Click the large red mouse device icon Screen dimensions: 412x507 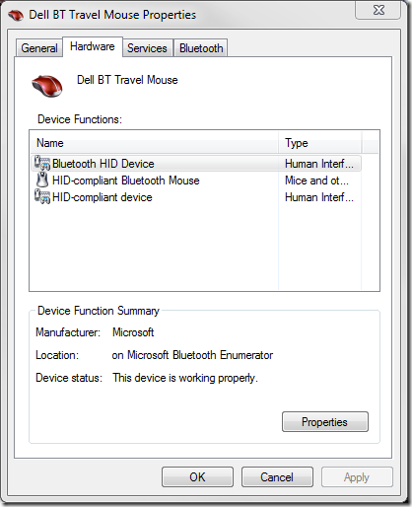pos(47,86)
